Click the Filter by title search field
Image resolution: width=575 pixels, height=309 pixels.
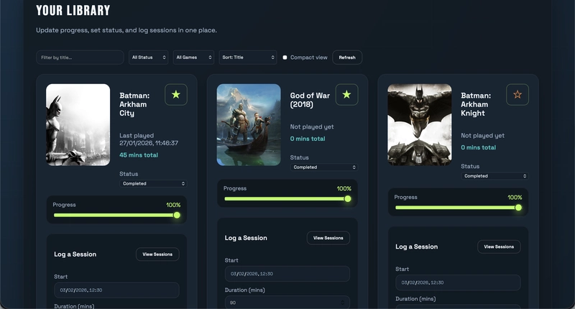pyautogui.click(x=80, y=57)
